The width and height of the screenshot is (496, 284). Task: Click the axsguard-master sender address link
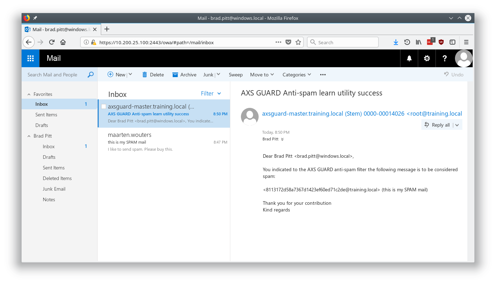click(x=362, y=114)
